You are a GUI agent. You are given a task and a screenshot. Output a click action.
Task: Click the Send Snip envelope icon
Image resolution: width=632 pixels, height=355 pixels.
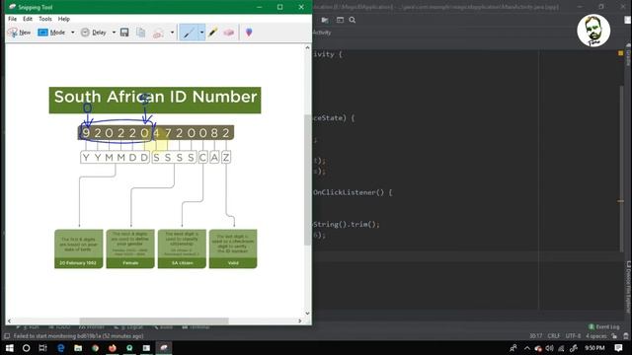(x=158, y=33)
